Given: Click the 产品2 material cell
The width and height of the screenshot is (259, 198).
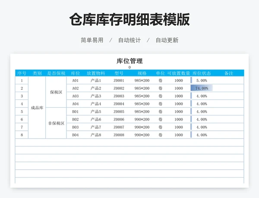Looking at the screenshot, I should 96,88.
